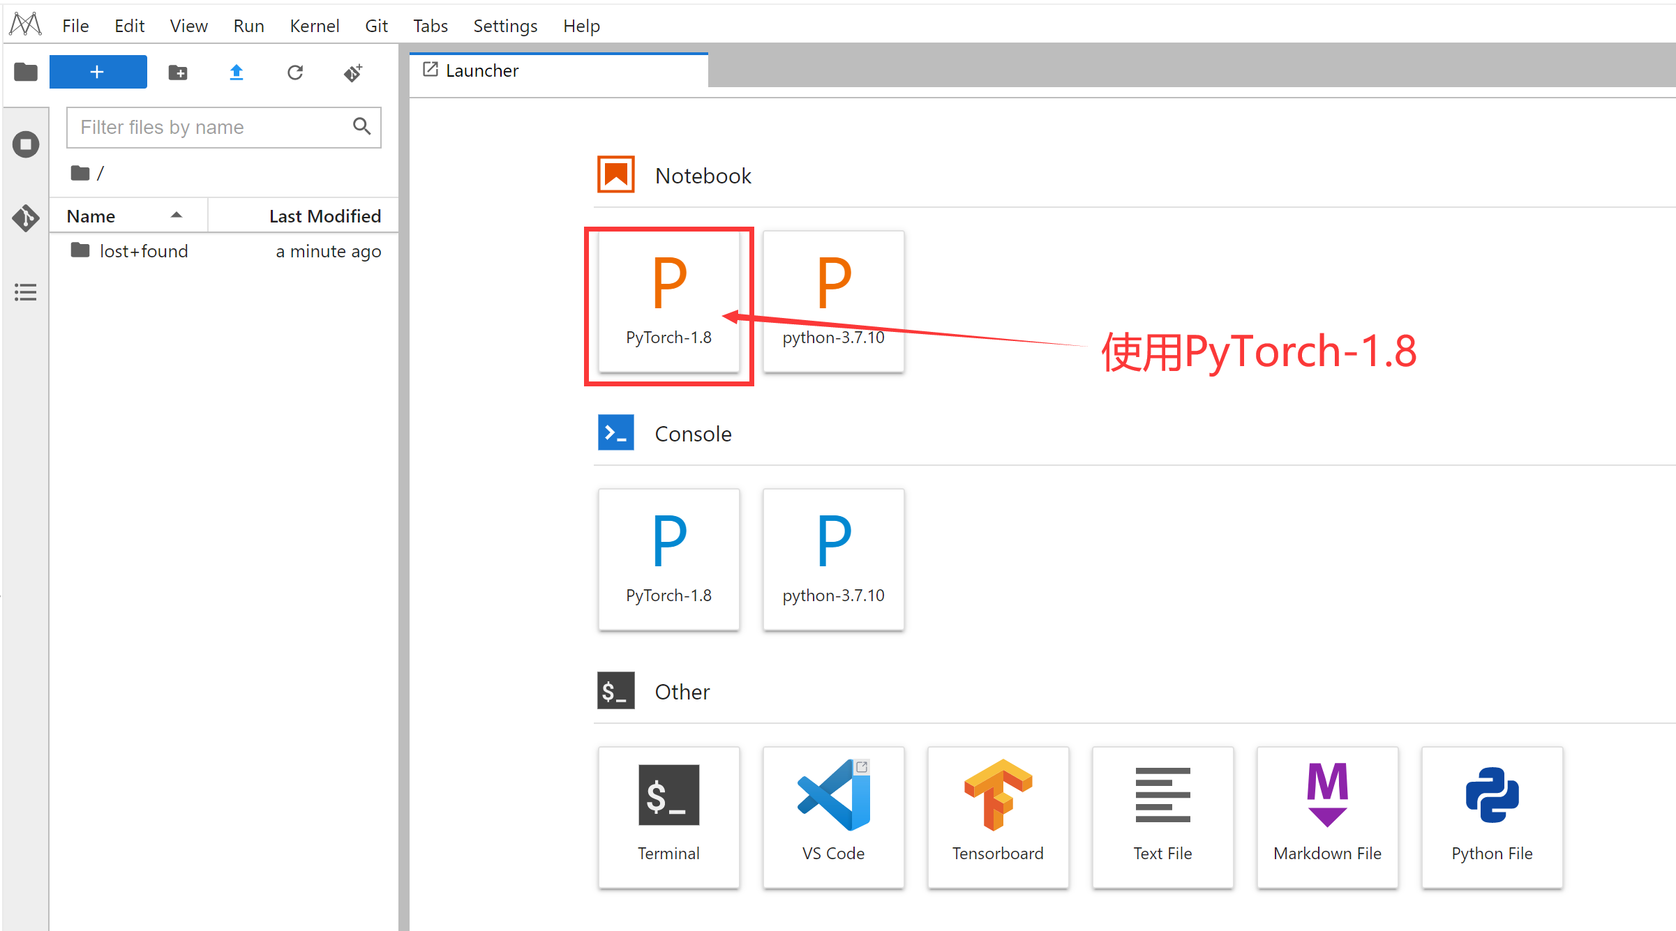Launch VS Code from the launcher
Viewport: 1676px width, 931px height.
[x=833, y=817]
